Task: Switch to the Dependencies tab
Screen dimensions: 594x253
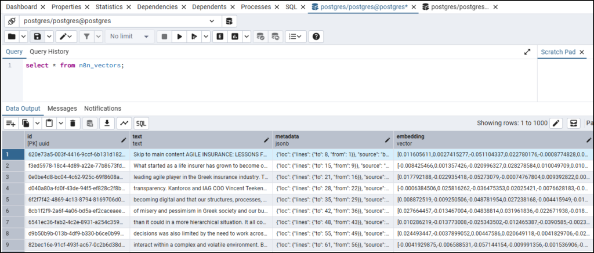Action: tap(157, 7)
